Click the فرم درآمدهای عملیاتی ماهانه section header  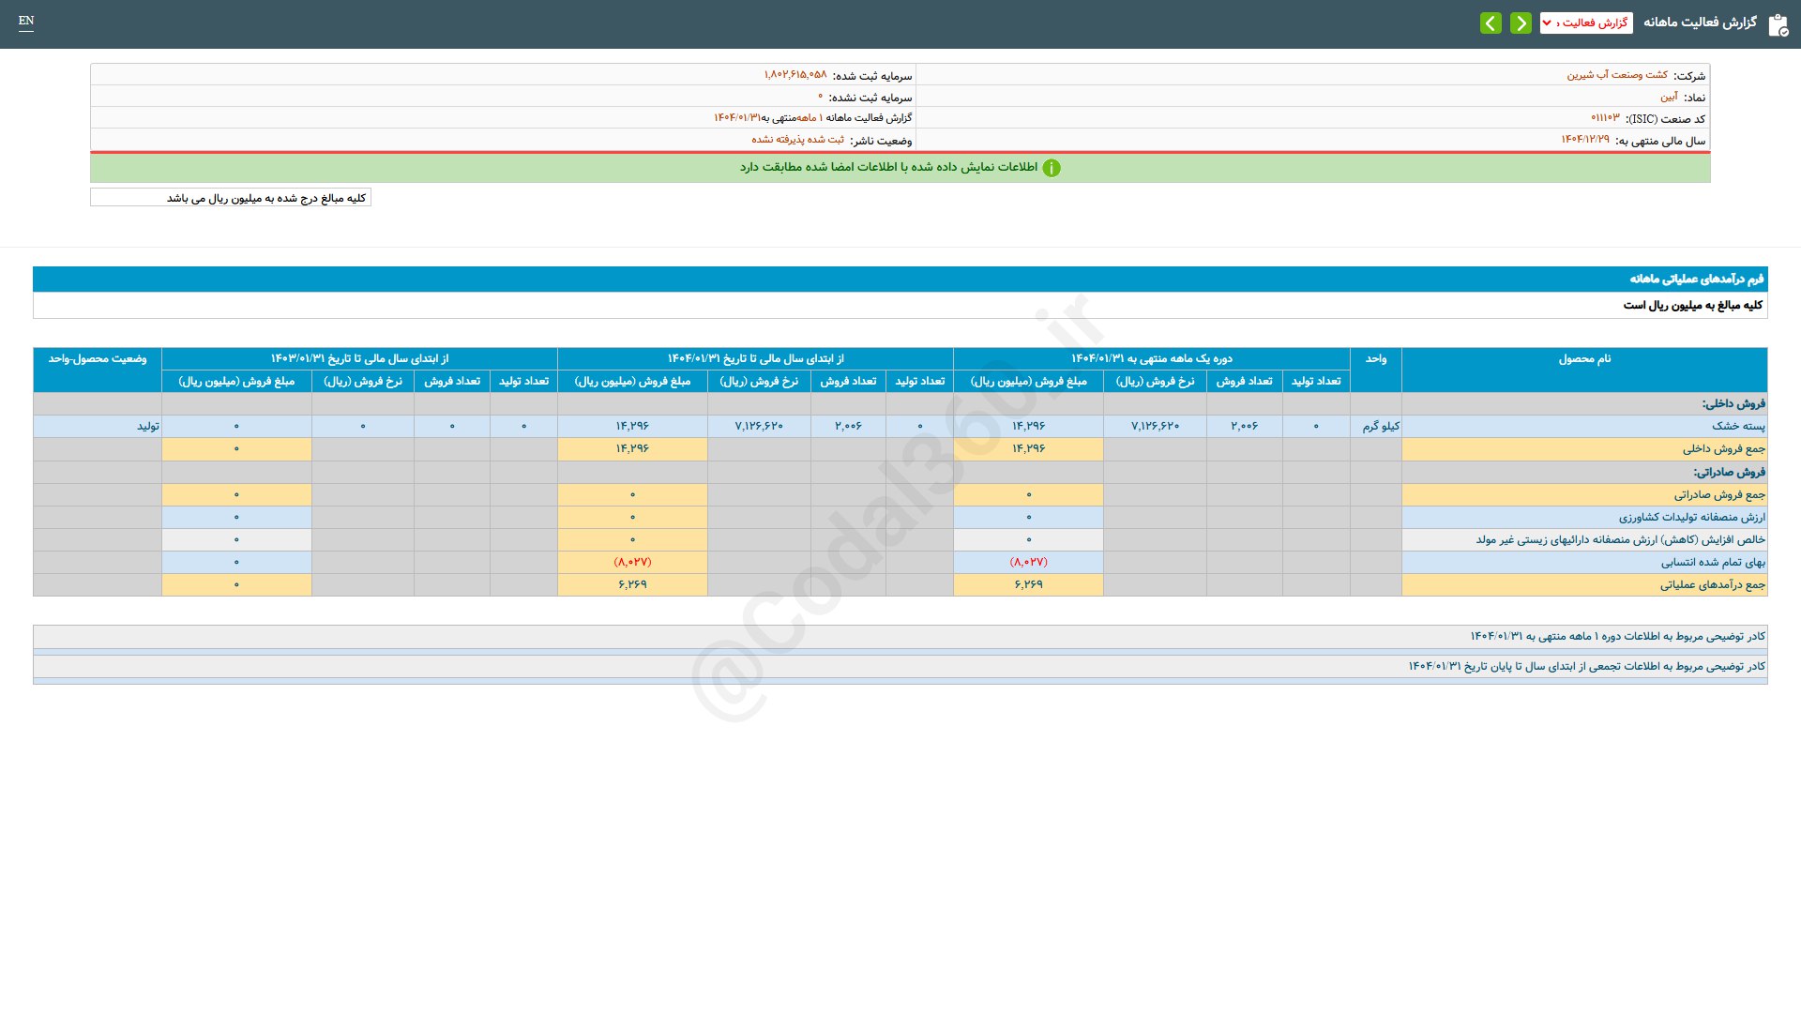click(1696, 279)
